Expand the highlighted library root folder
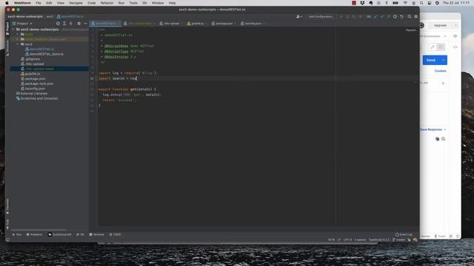 coord(18,39)
